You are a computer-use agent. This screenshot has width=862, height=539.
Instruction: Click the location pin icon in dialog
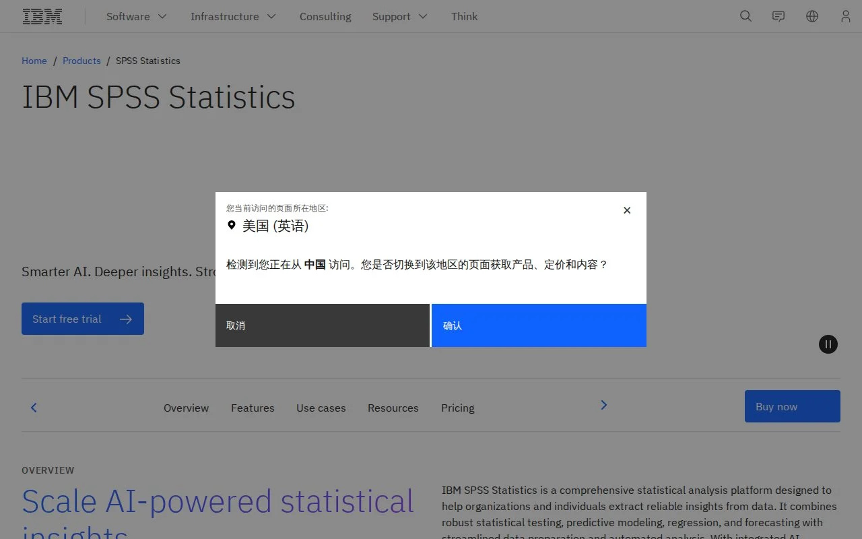click(x=232, y=226)
